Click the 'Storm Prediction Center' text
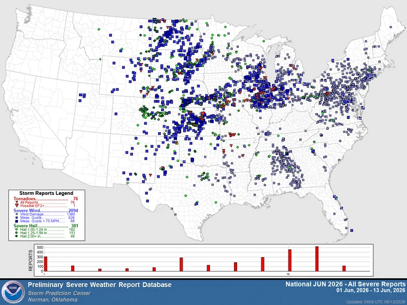Screen dimensions: 407x305 click(59, 293)
